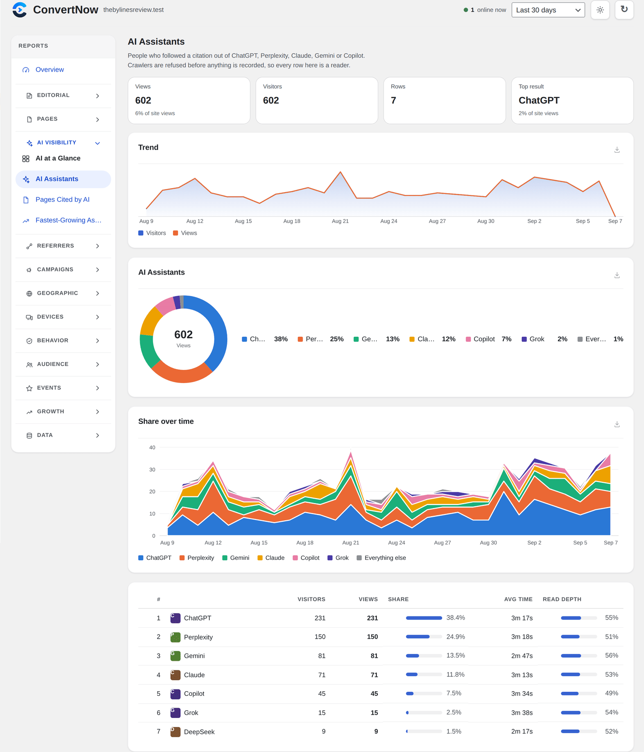The image size is (644, 752).
Task: Click the Devices icon in sidebar
Action: 29,317
